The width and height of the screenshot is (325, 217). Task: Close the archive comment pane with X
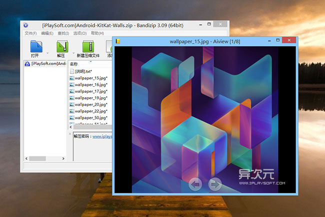[70, 134]
